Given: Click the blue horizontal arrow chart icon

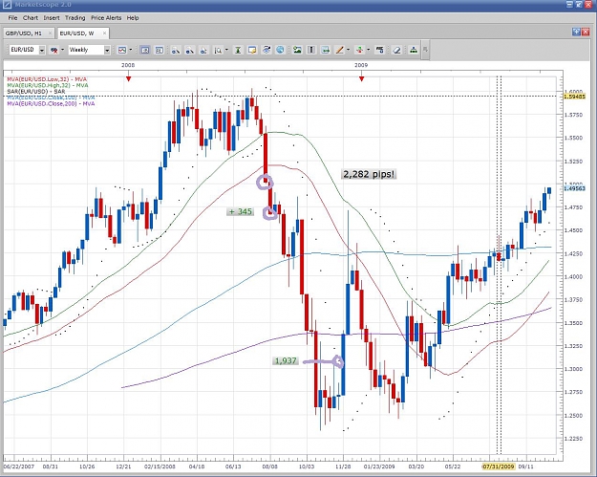Looking at the screenshot, I should click(x=325, y=50).
